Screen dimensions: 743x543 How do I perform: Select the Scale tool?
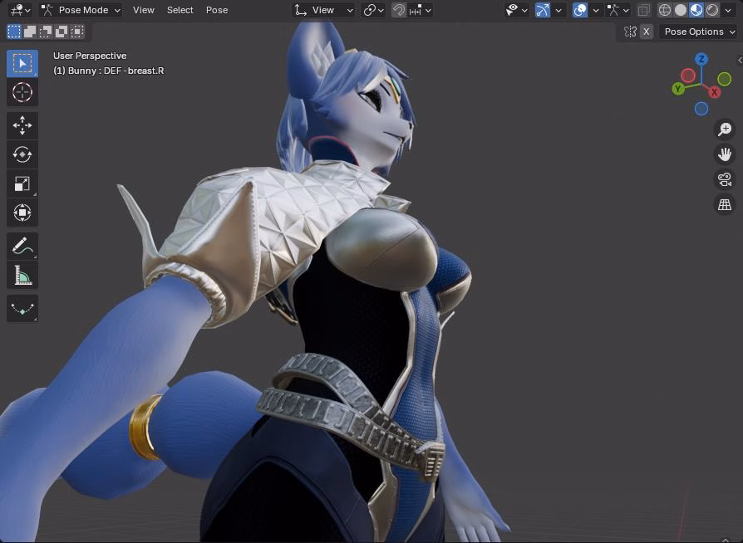tap(22, 183)
